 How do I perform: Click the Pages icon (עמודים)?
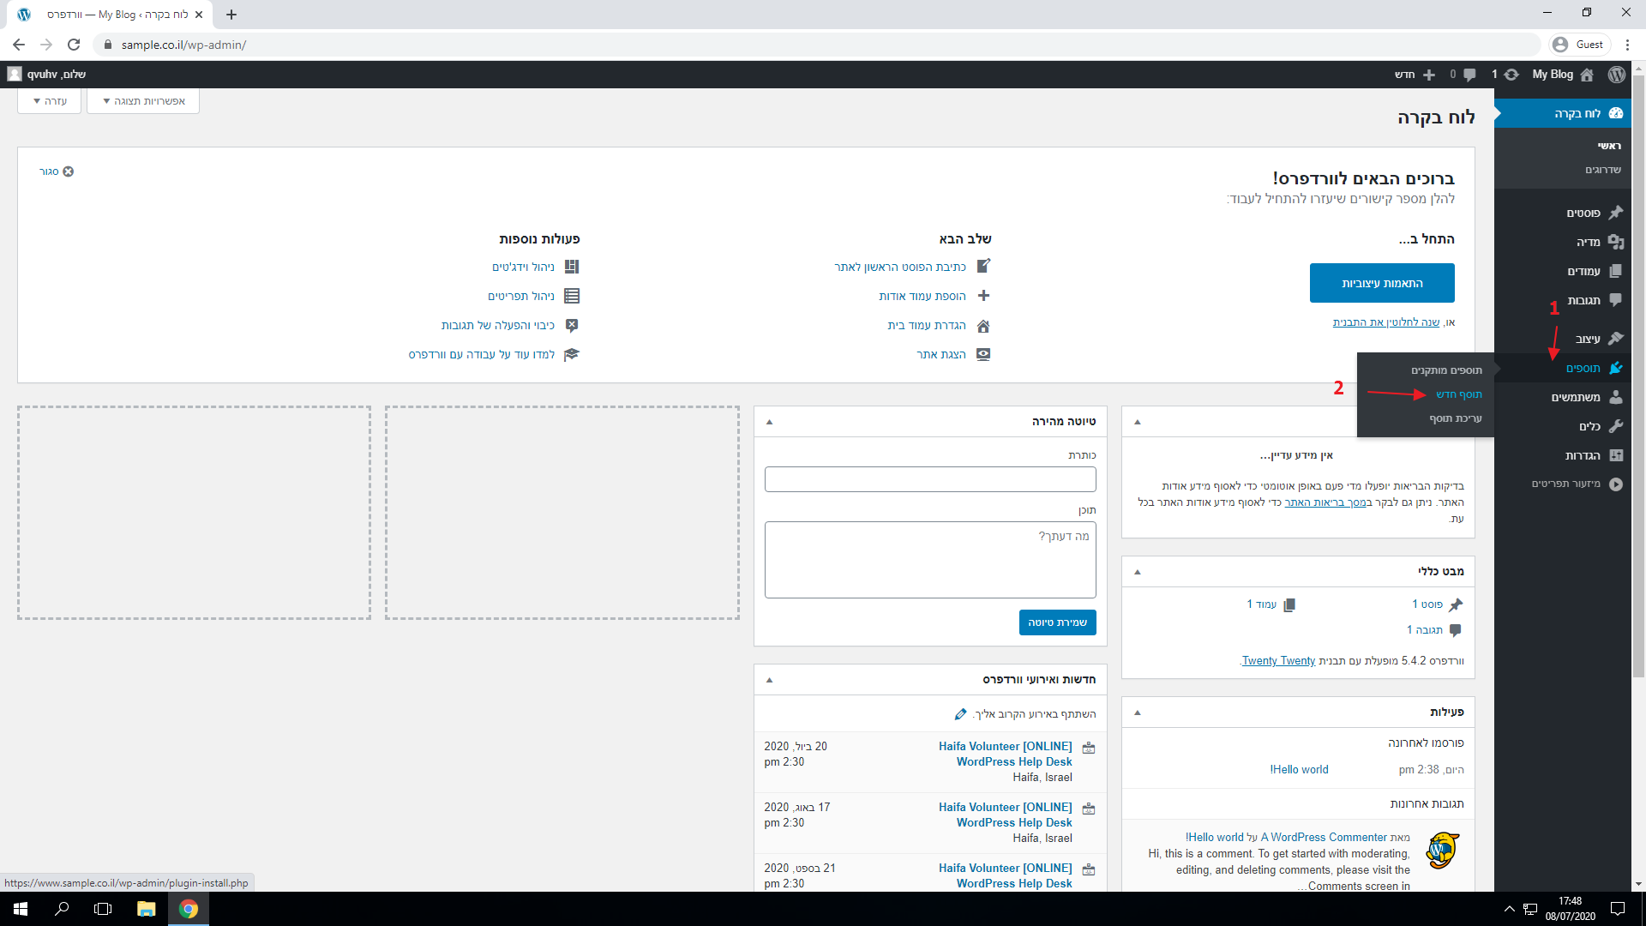pos(1616,271)
